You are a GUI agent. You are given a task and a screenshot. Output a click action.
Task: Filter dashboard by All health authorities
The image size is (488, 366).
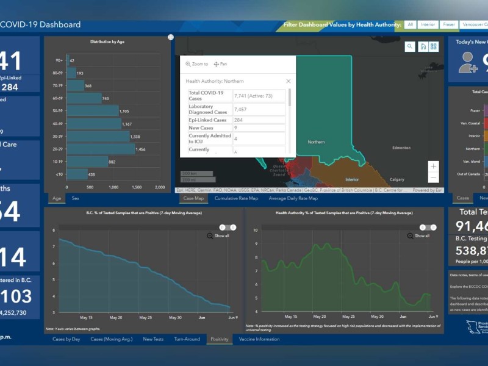pyautogui.click(x=411, y=25)
